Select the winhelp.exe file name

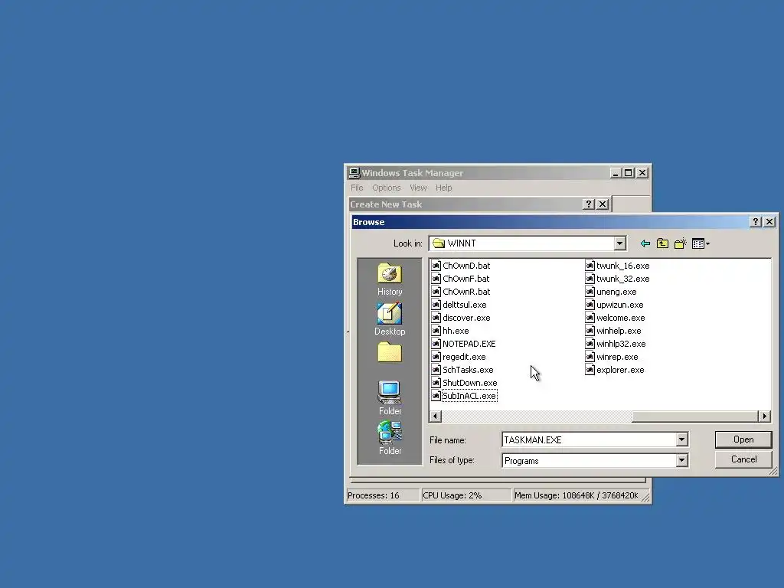point(619,331)
